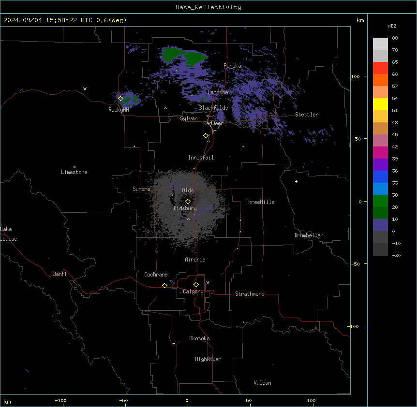Click the asterisk marker above Limestone
The image size is (417, 407).
click(x=74, y=167)
